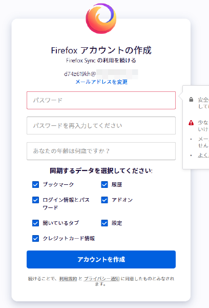
Task: Click the アカウントを作成 button
Action: [x=101, y=259]
